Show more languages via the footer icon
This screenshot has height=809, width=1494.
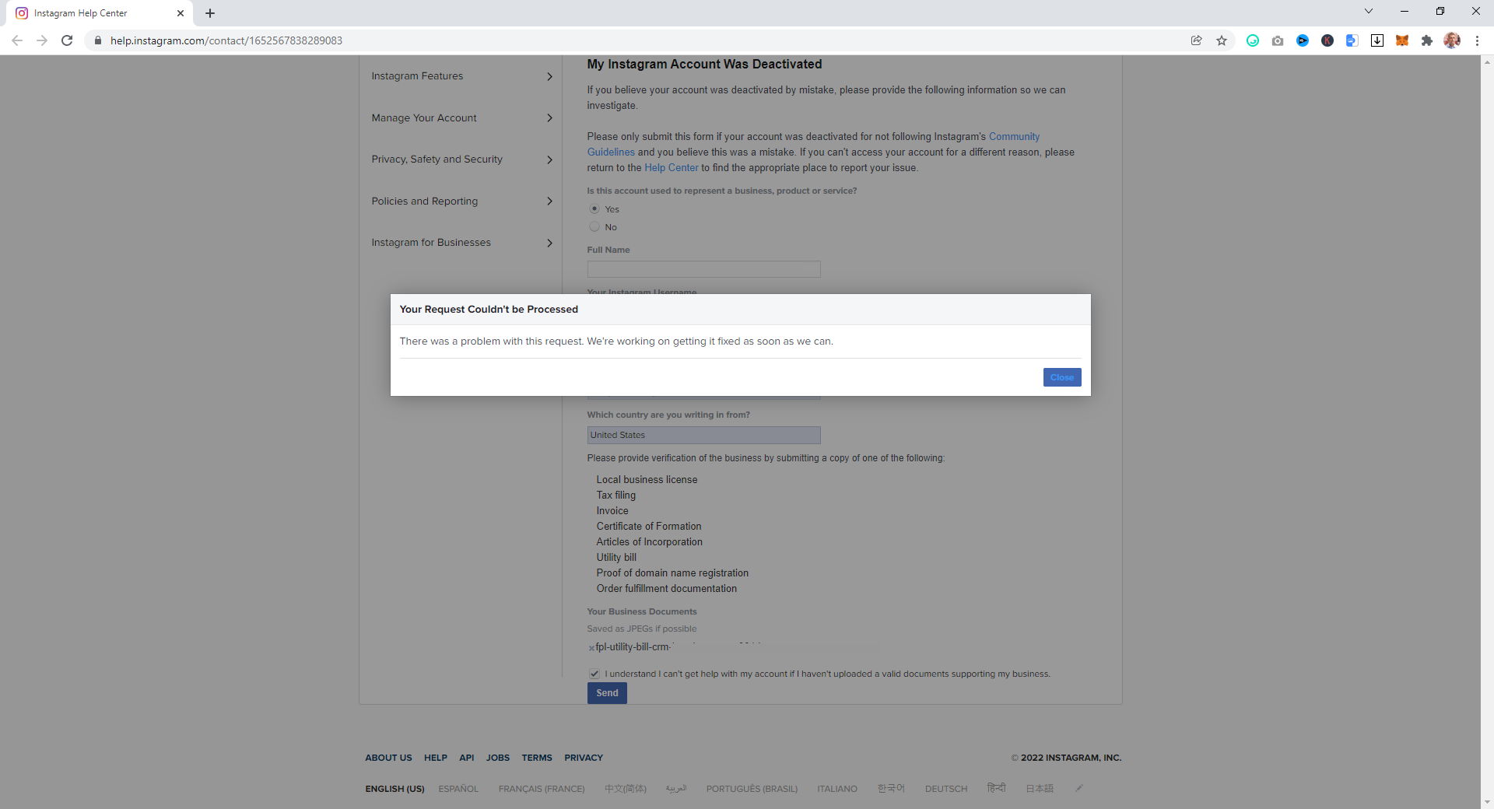pos(1079,788)
